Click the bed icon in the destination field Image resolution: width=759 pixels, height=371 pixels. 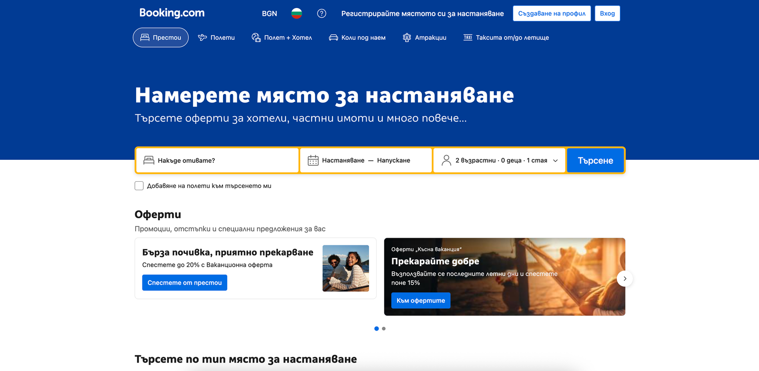pos(149,160)
